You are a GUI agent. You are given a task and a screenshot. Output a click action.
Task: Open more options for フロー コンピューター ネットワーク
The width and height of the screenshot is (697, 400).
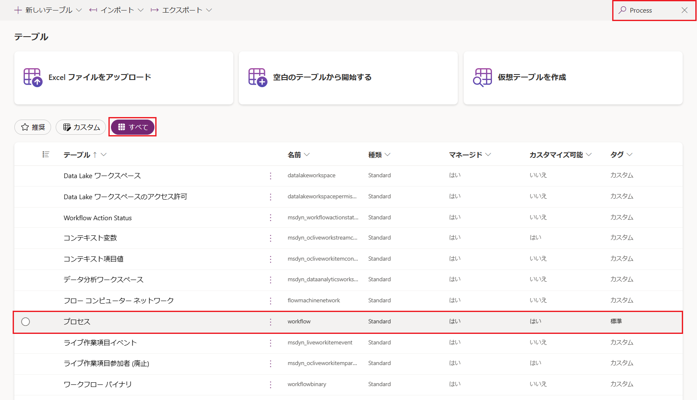pos(270,301)
